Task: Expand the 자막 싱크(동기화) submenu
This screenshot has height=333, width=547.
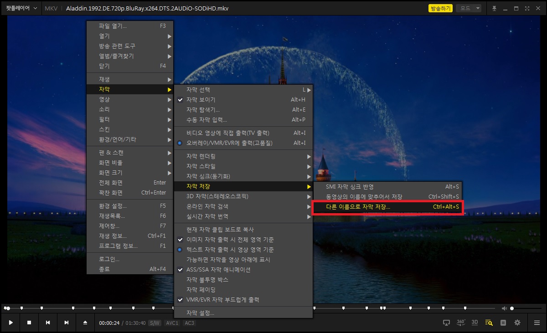Action: point(243,176)
